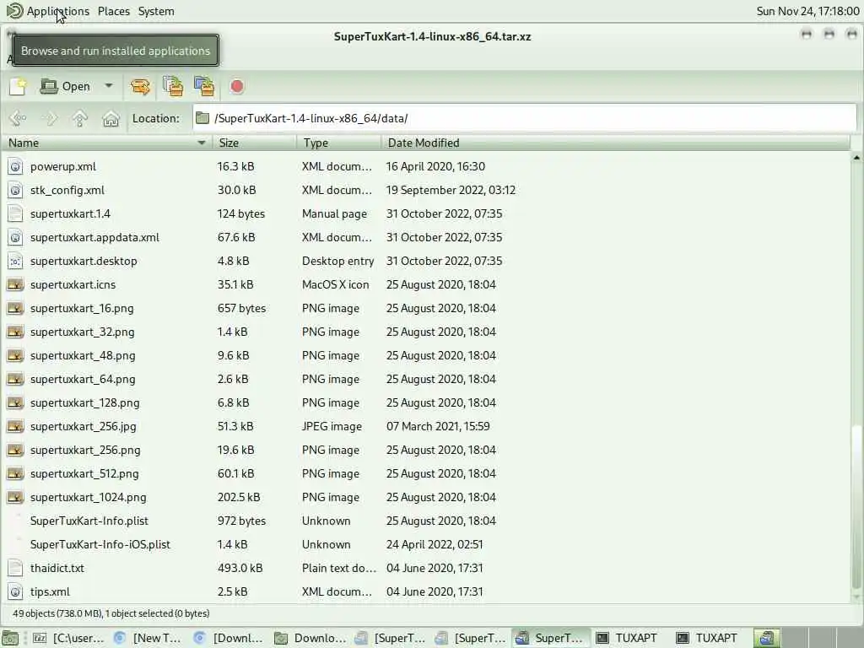Sort by the Size column header
864x648 pixels.
click(x=254, y=143)
